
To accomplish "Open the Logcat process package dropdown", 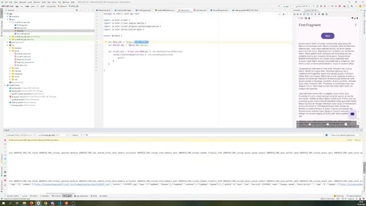I will coord(53,135).
